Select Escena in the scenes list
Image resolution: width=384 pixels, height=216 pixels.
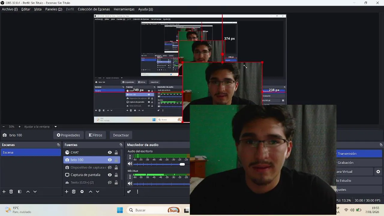pos(31,152)
